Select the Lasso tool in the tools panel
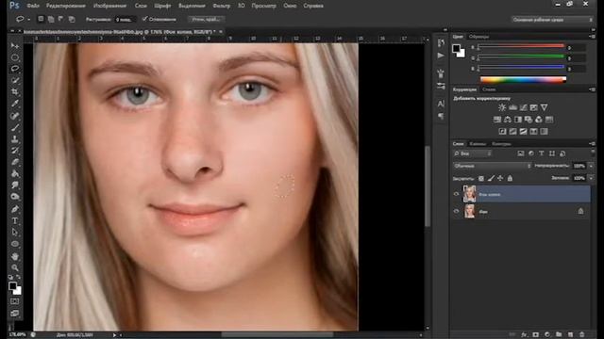The height and width of the screenshot is (339, 604). point(15,69)
